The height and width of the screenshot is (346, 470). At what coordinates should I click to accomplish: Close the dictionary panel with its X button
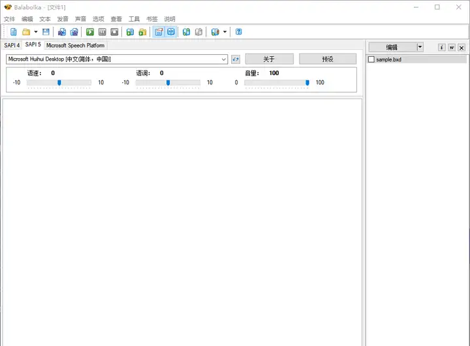click(x=462, y=48)
